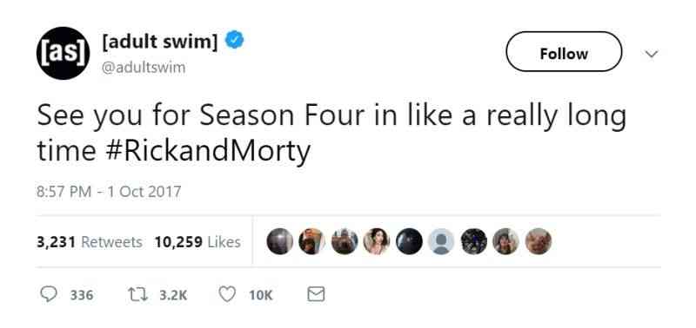View the 10,259 Likes list

[x=197, y=242]
